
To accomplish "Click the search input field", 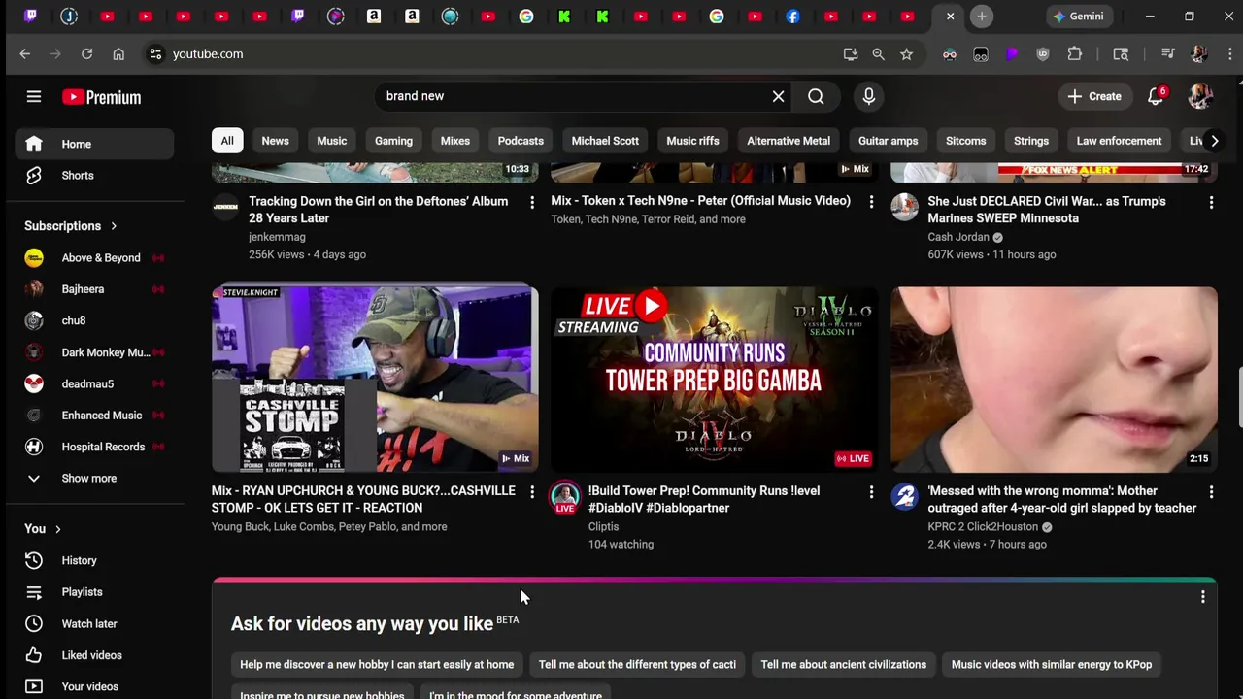I will click(573, 96).
